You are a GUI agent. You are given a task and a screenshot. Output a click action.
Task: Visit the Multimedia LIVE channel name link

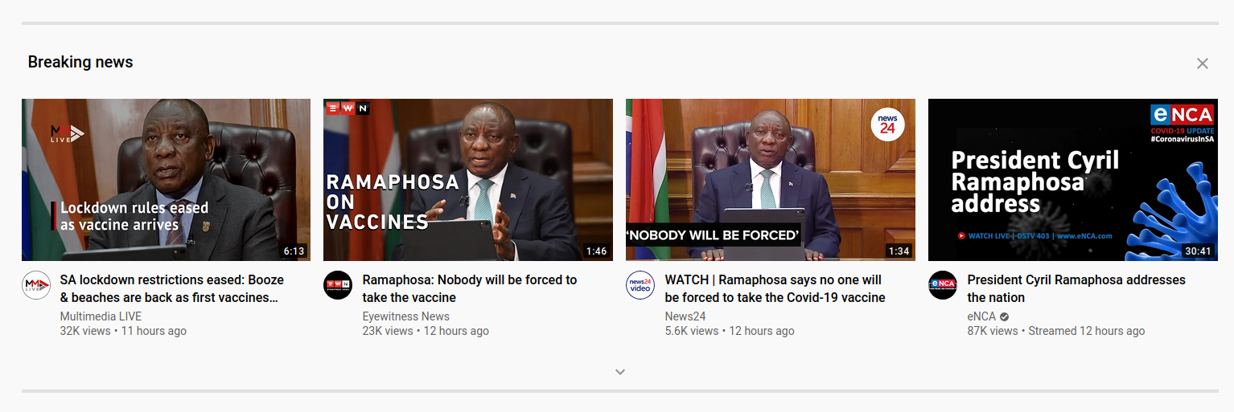pyautogui.click(x=101, y=316)
